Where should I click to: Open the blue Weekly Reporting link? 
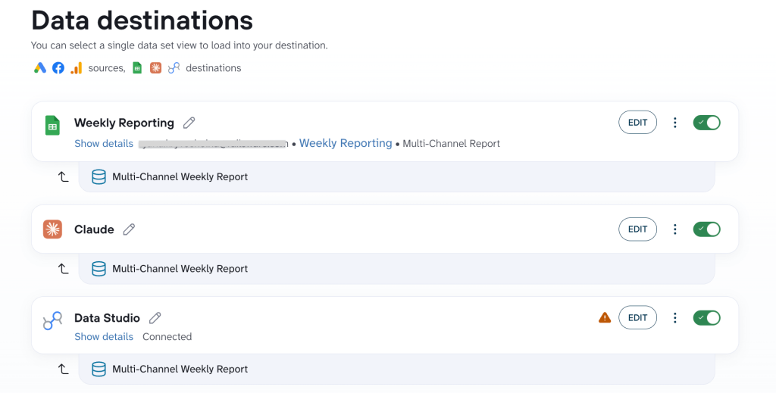pyautogui.click(x=346, y=143)
